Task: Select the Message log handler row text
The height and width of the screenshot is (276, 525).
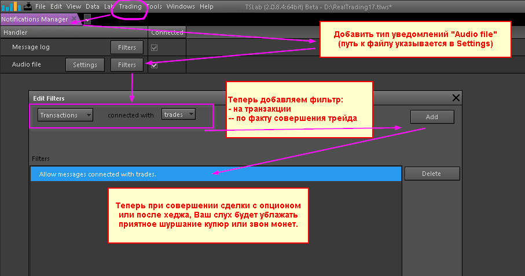Action: click(x=31, y=47)
